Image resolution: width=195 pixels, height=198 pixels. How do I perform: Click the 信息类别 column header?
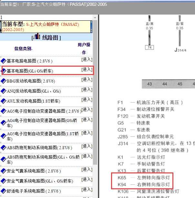(x=23, y=49)
